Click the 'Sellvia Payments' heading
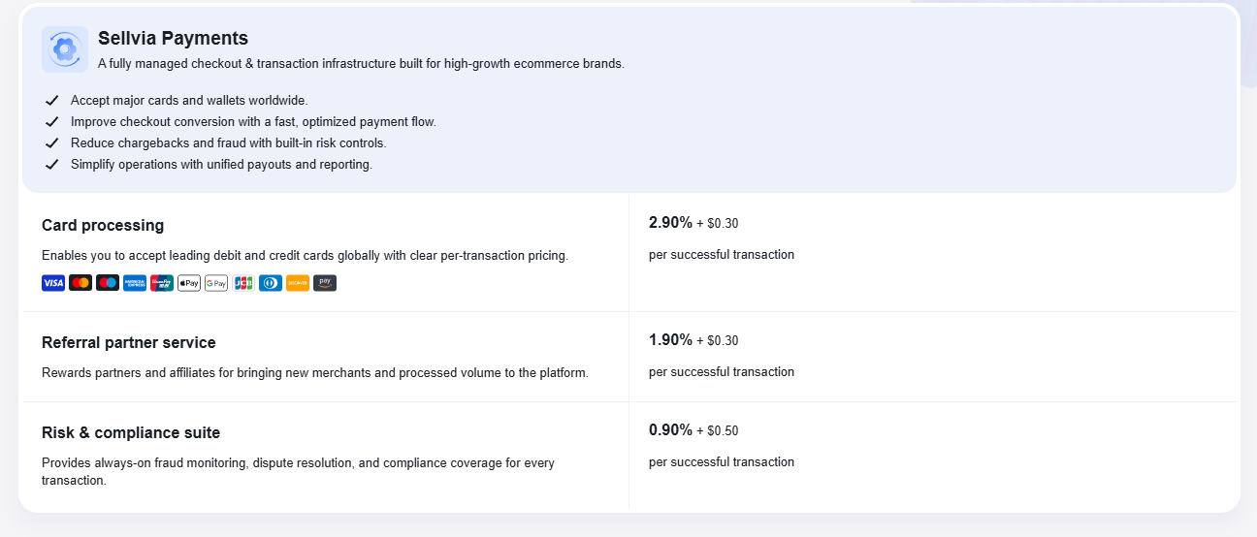 point(173,39)
